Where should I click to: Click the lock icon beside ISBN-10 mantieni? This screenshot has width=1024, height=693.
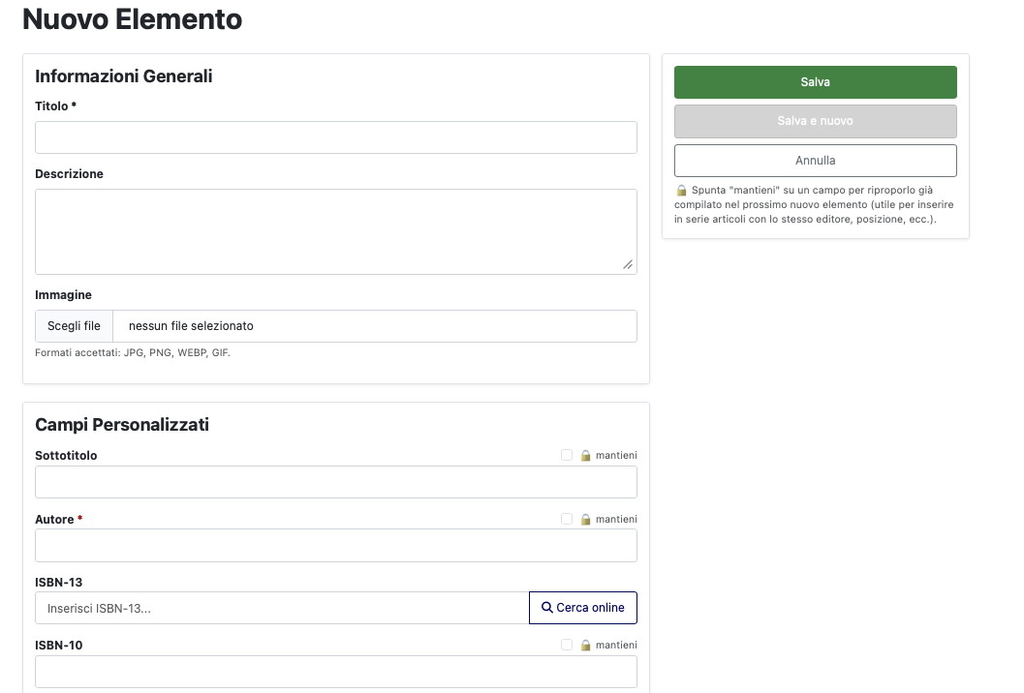586,646
